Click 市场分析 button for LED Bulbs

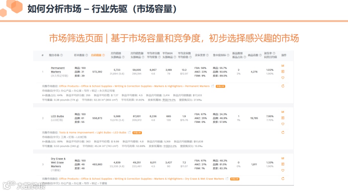pos(137,133)
